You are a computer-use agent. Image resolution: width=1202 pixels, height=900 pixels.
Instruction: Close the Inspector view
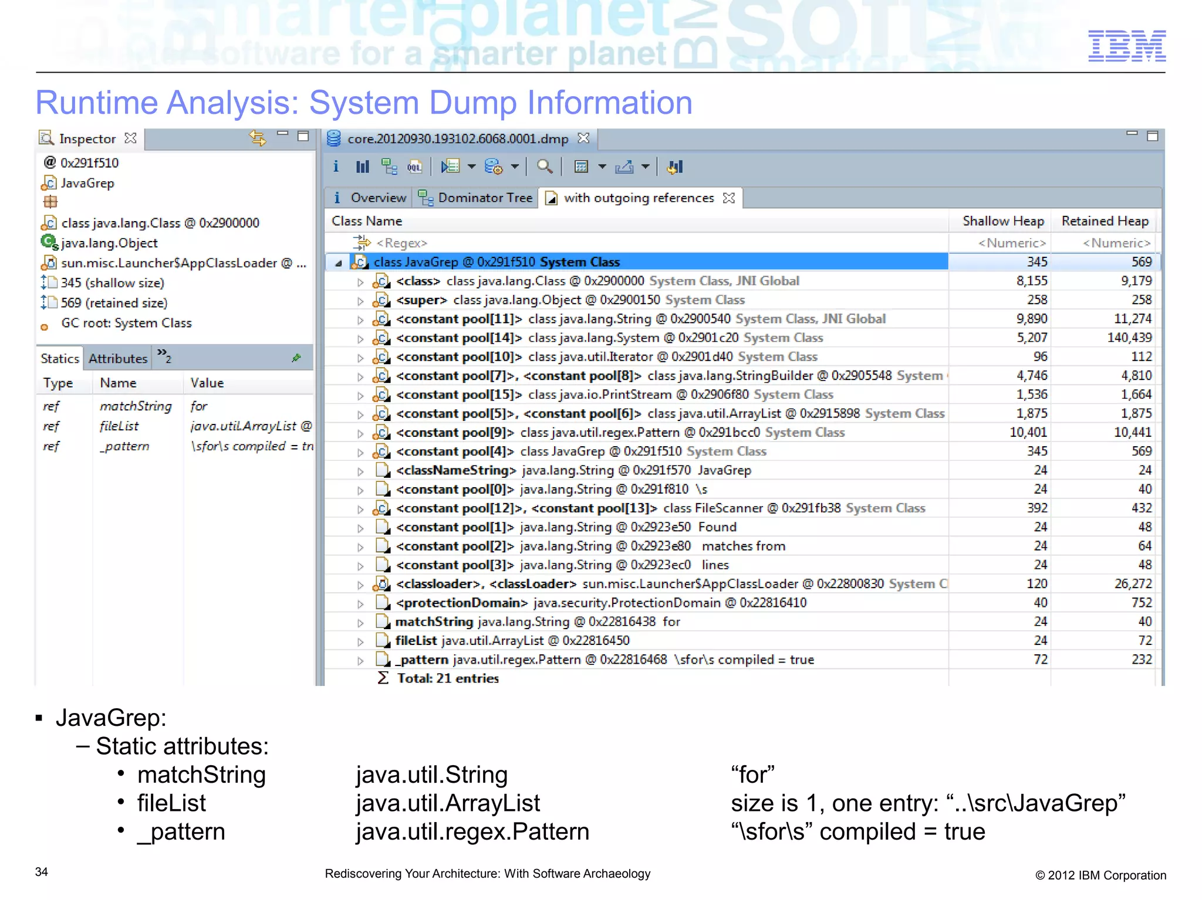click(131, 138)
